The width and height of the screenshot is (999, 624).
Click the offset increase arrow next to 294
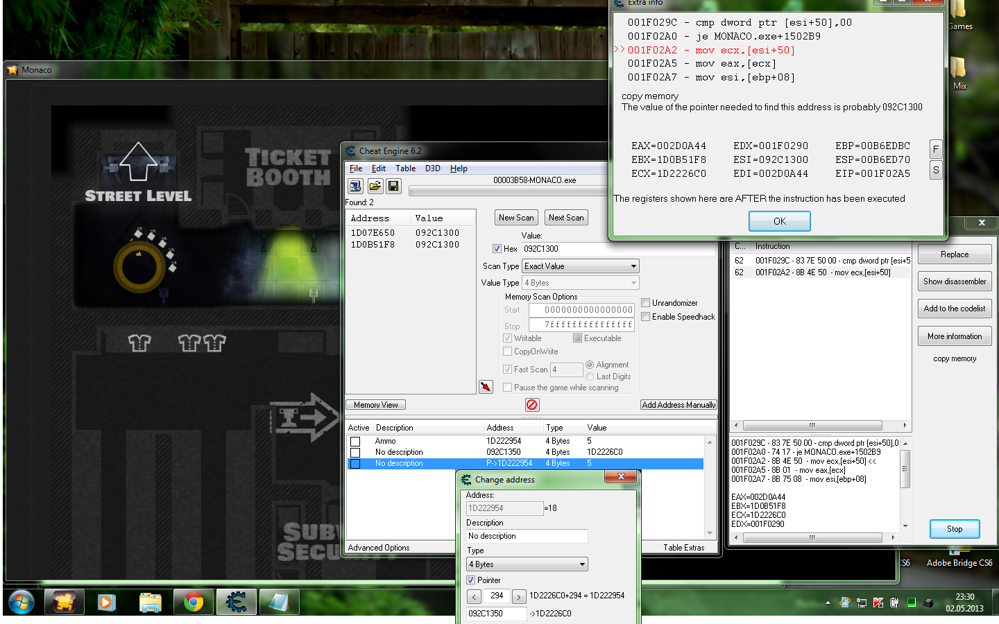518,596
